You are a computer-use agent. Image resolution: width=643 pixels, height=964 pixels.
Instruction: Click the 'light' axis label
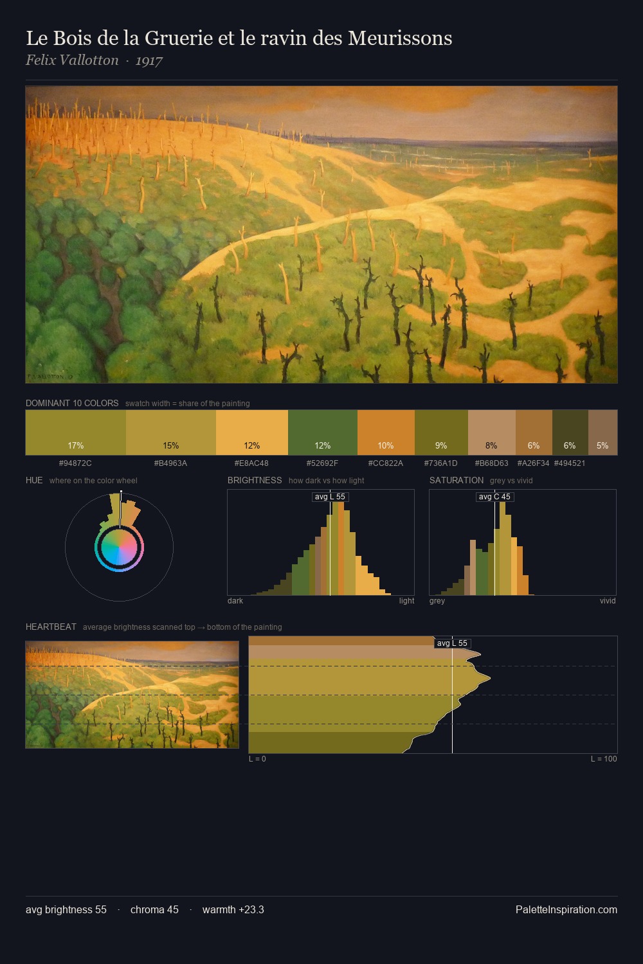(x=406, y=601)
